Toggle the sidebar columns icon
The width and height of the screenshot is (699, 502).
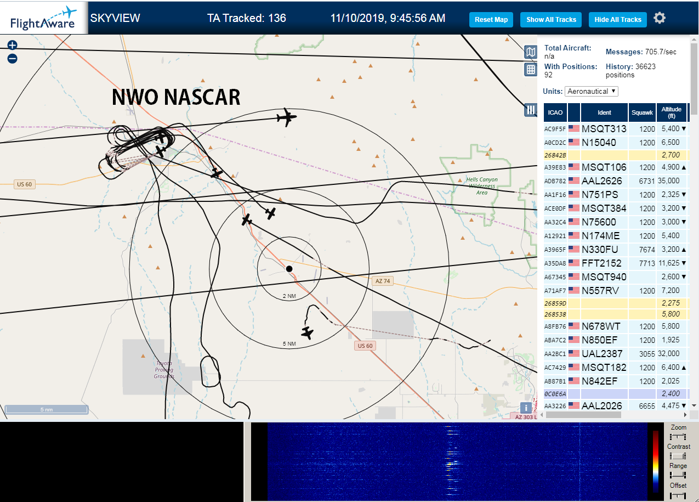click(530, 110)
